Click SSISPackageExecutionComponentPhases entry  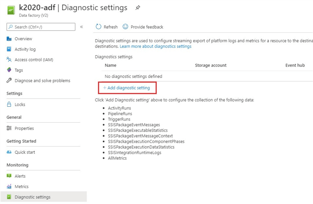coord(146,141)
